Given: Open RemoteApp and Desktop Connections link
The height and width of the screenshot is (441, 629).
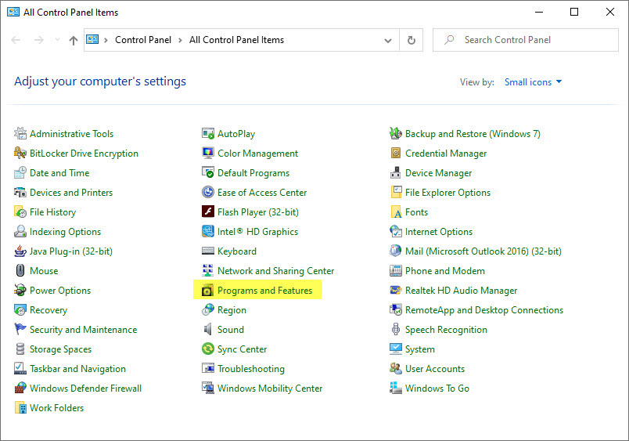Looking at the screenshot, I should pos(483,309).
